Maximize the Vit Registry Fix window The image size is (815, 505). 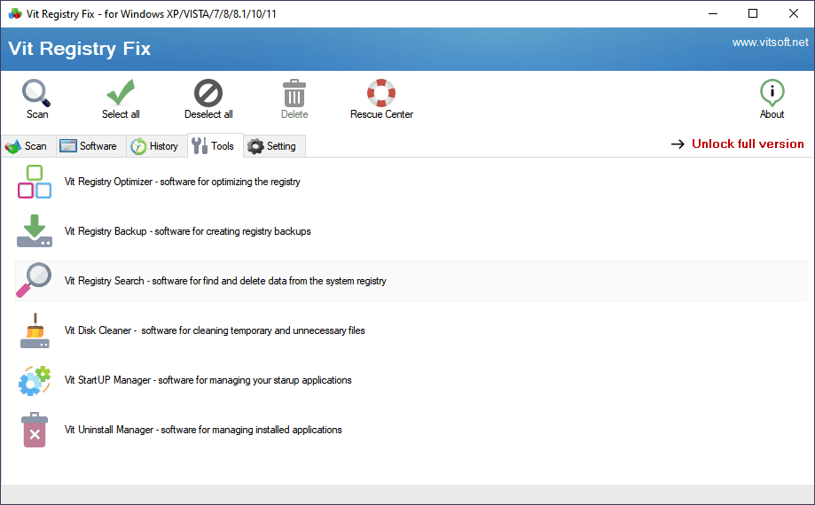[x=753, y=14]
